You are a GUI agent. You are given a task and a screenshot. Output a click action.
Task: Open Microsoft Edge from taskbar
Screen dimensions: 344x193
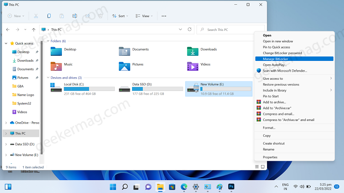184,187
